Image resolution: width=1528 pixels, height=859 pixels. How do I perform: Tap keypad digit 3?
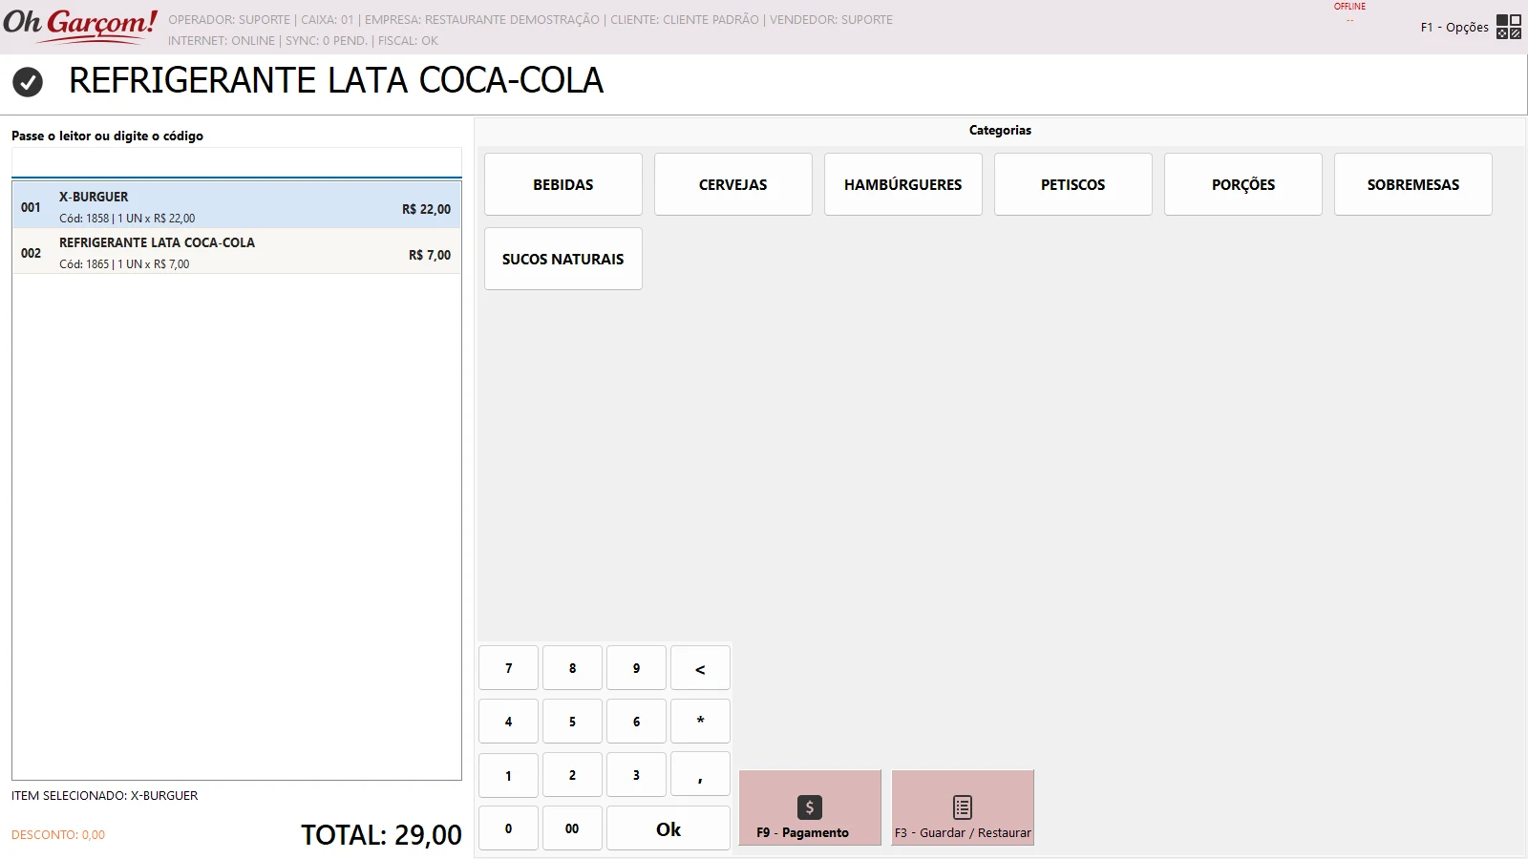tap(636, 775)
